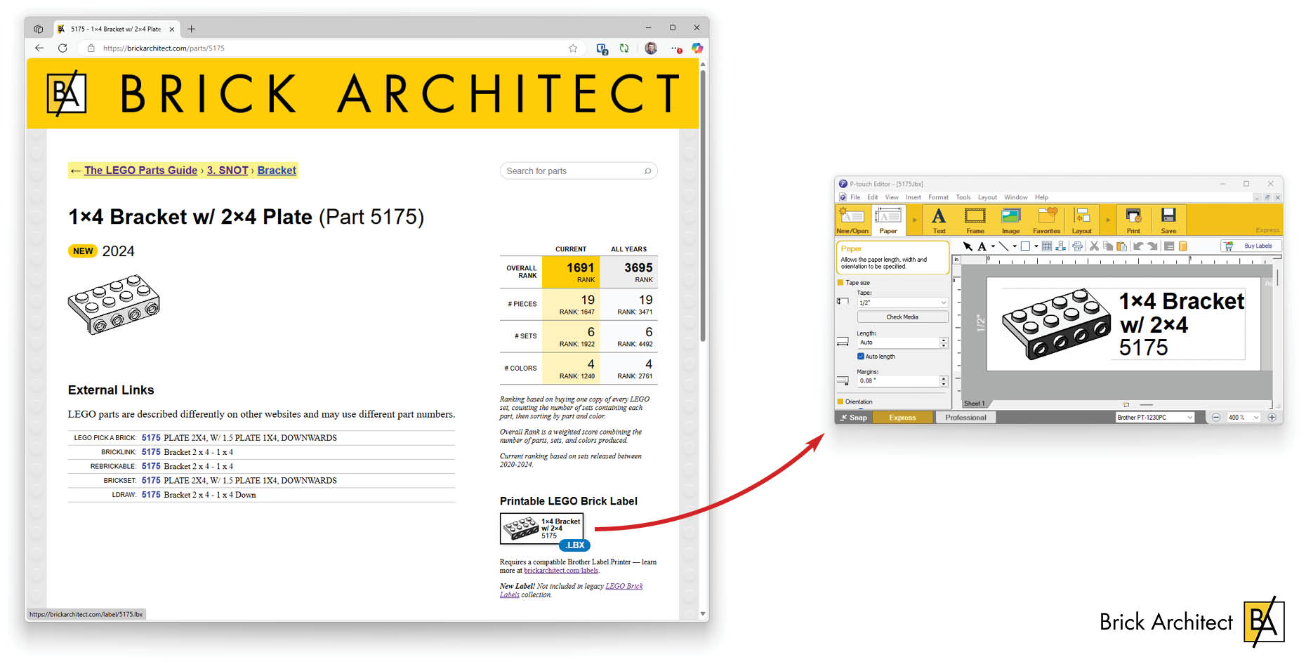Enable the Auto length checkbox
The image size is (1306, 664).
[860, 356]
